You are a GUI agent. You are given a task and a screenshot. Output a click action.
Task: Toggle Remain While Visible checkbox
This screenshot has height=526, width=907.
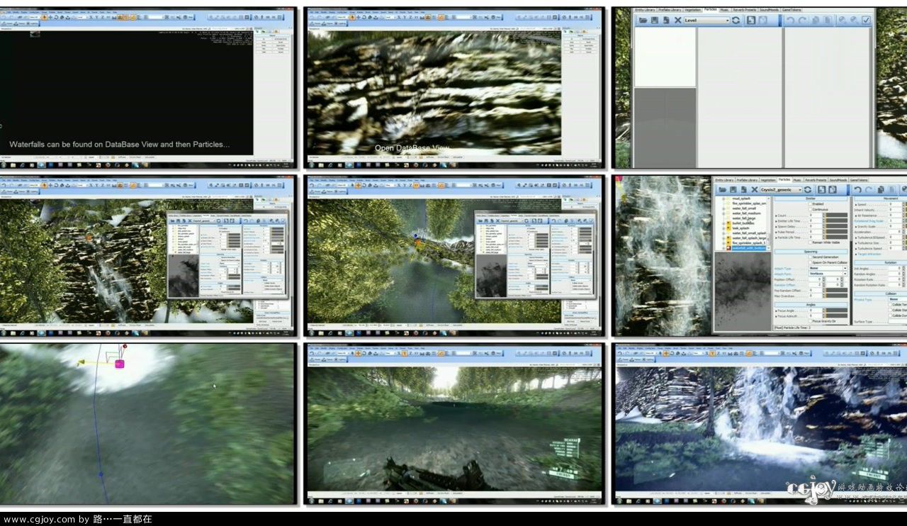point(811,242)
